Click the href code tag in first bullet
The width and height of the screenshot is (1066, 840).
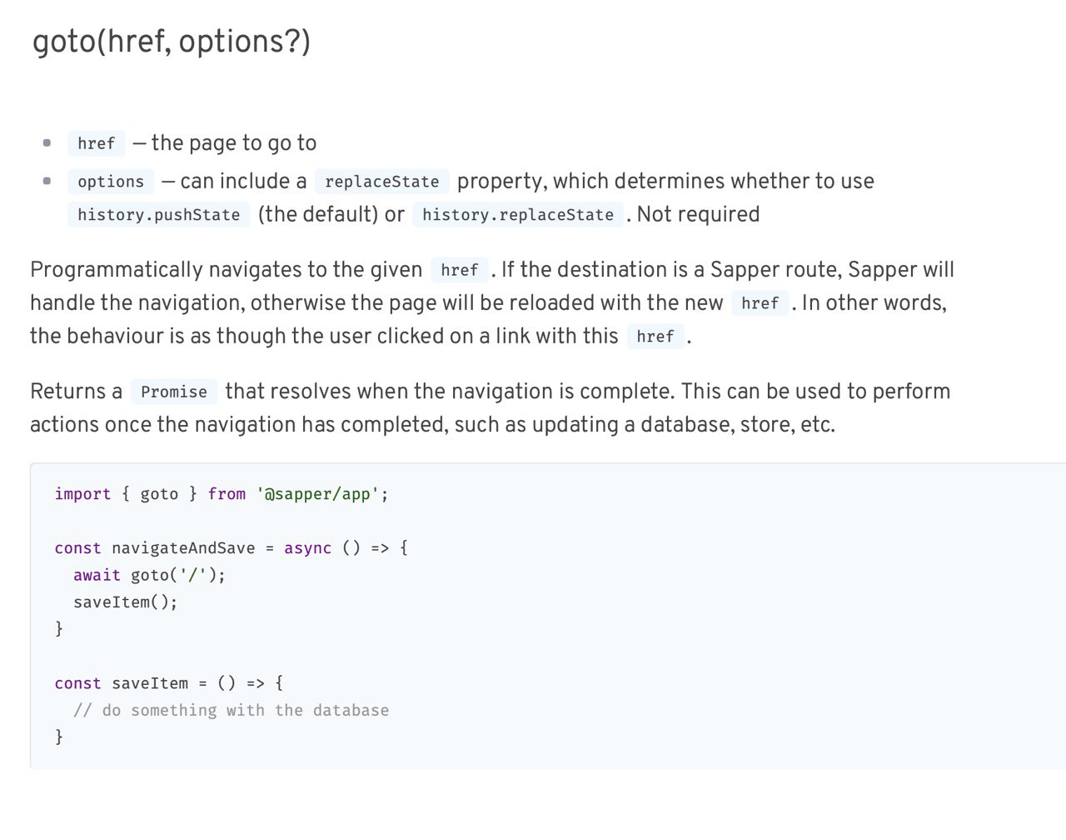(x=97, y=143)
